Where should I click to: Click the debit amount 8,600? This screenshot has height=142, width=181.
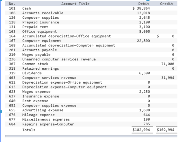144,31
